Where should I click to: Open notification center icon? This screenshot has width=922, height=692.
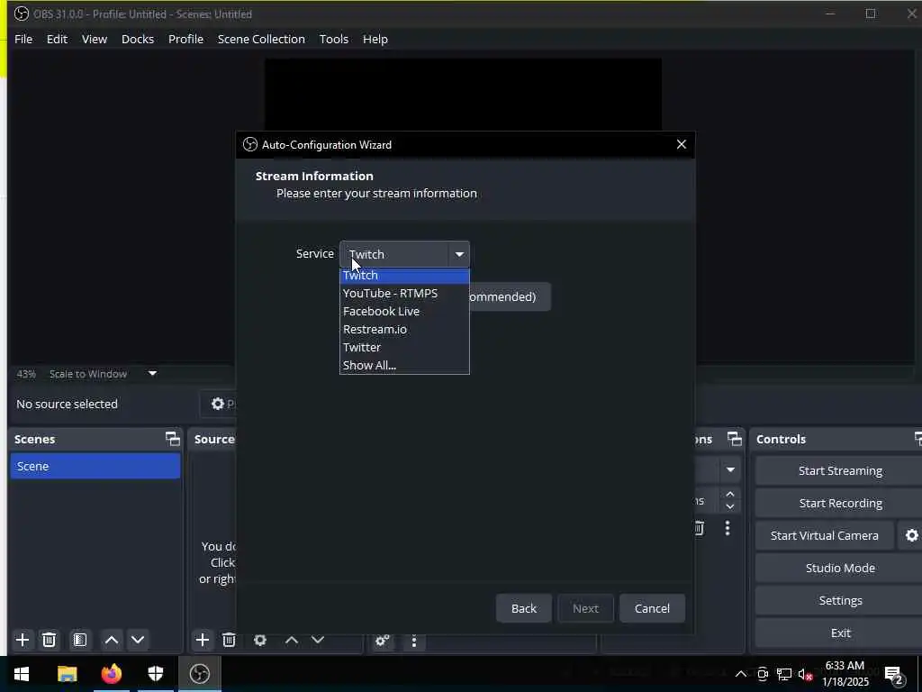click(x=894, y=674)
